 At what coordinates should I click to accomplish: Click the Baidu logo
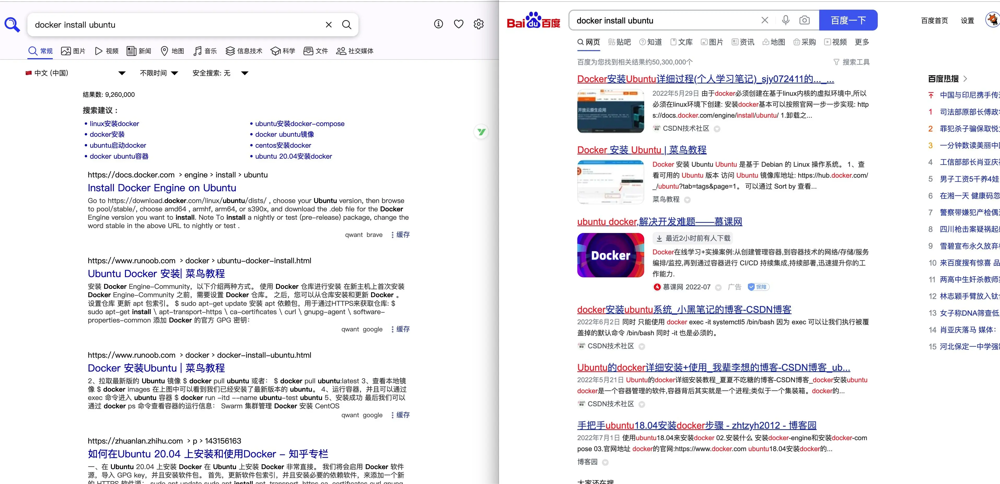point(533,20)
